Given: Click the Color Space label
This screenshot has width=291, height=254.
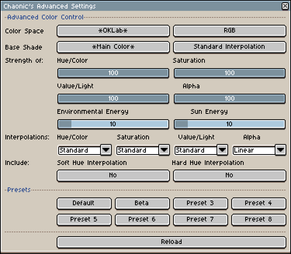Looking at the screenshot, I should [x=24, y=31].
